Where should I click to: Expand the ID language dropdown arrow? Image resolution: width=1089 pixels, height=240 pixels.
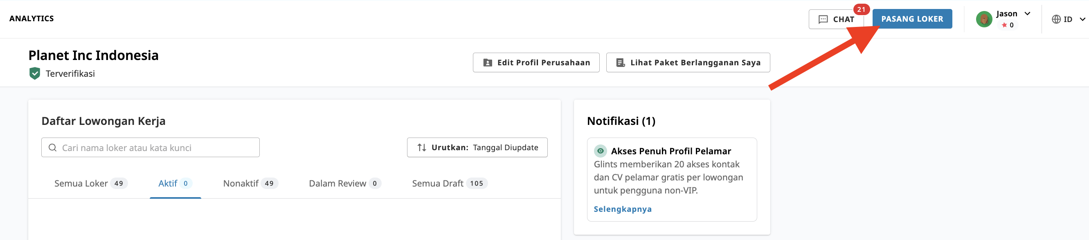pos(1082,20)
